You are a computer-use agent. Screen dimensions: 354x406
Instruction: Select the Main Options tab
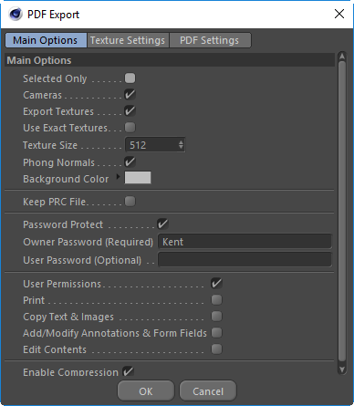point(46,40)
